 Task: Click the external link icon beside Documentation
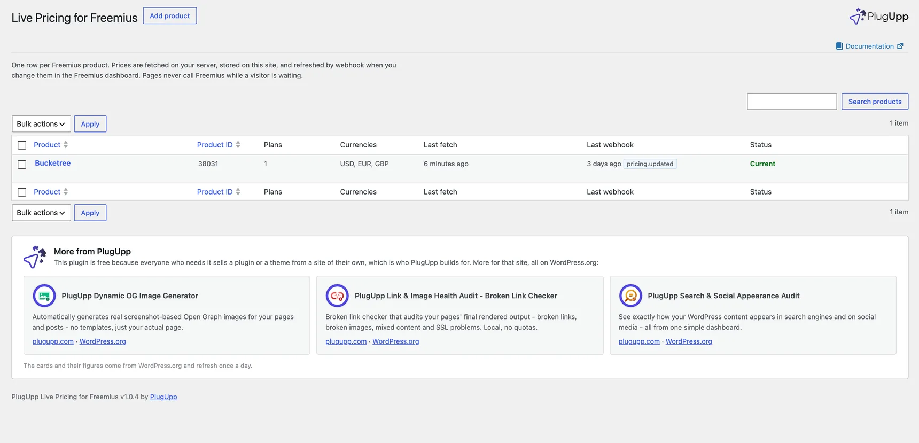[x=900, y=46]
